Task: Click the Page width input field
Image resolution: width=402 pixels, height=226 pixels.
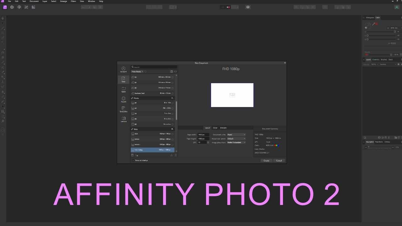Action: coord(203,135)
